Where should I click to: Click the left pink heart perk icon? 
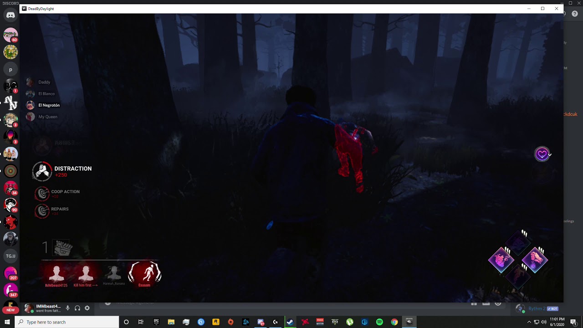[x=501, y=260]
